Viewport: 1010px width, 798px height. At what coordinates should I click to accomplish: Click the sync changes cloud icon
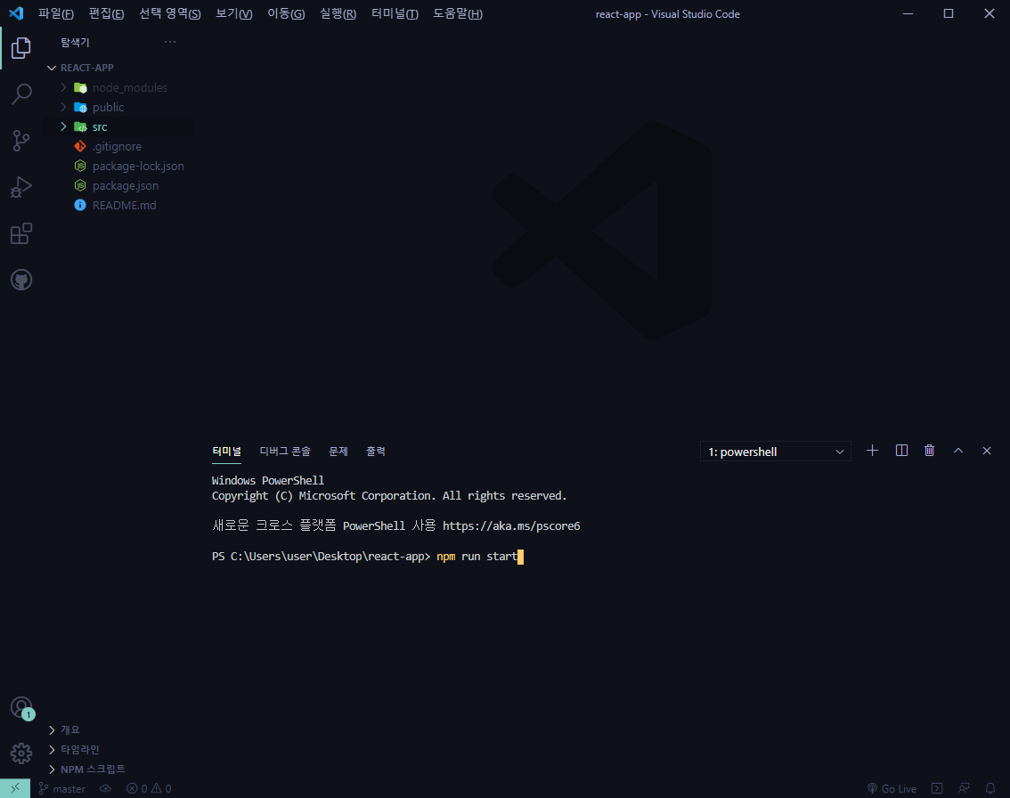pos(106,788)
